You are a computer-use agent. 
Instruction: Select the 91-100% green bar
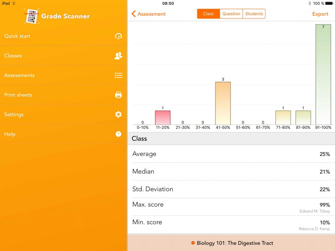tap(323, 75)
